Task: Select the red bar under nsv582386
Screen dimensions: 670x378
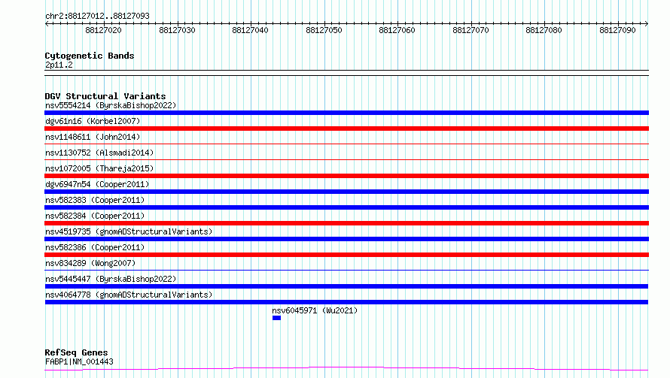Action: coord(346,255)
